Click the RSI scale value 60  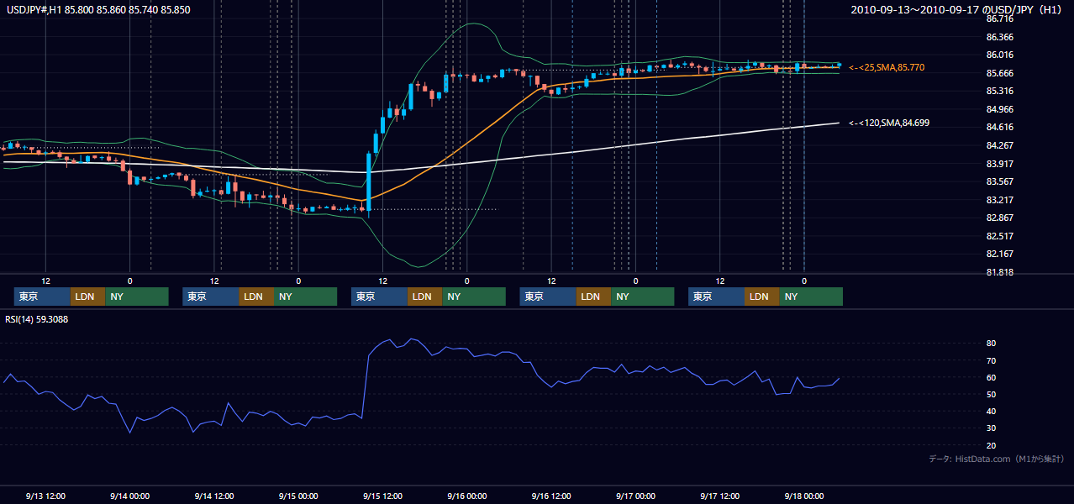coord(992,377)
